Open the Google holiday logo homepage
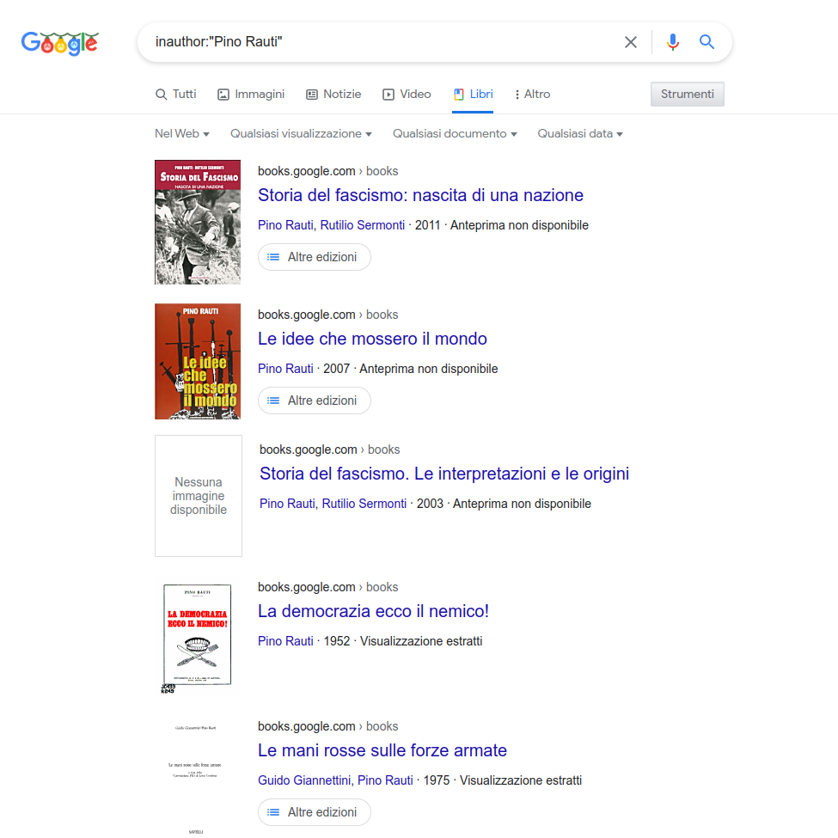Image resolution: width=838 pixels, height=838 pixels. [60, 43]
